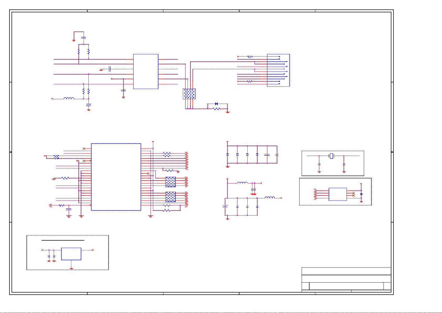The height and width of the screenshot is (313, 442).
Task: Select the double capacitor beside the upper filter inductor
Action: (x=253, y=189)
